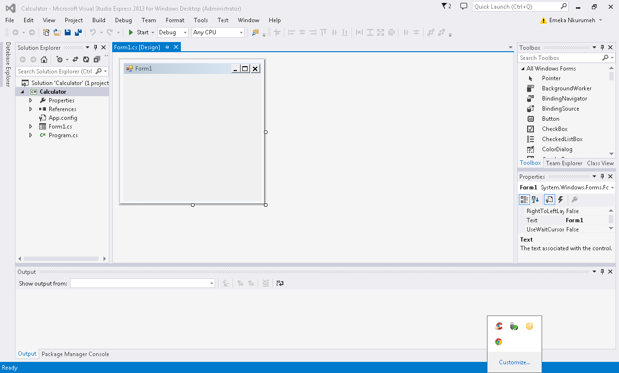Expand the References node in Solution Explorer
619x373 pixels.
(x=30, y=109)
